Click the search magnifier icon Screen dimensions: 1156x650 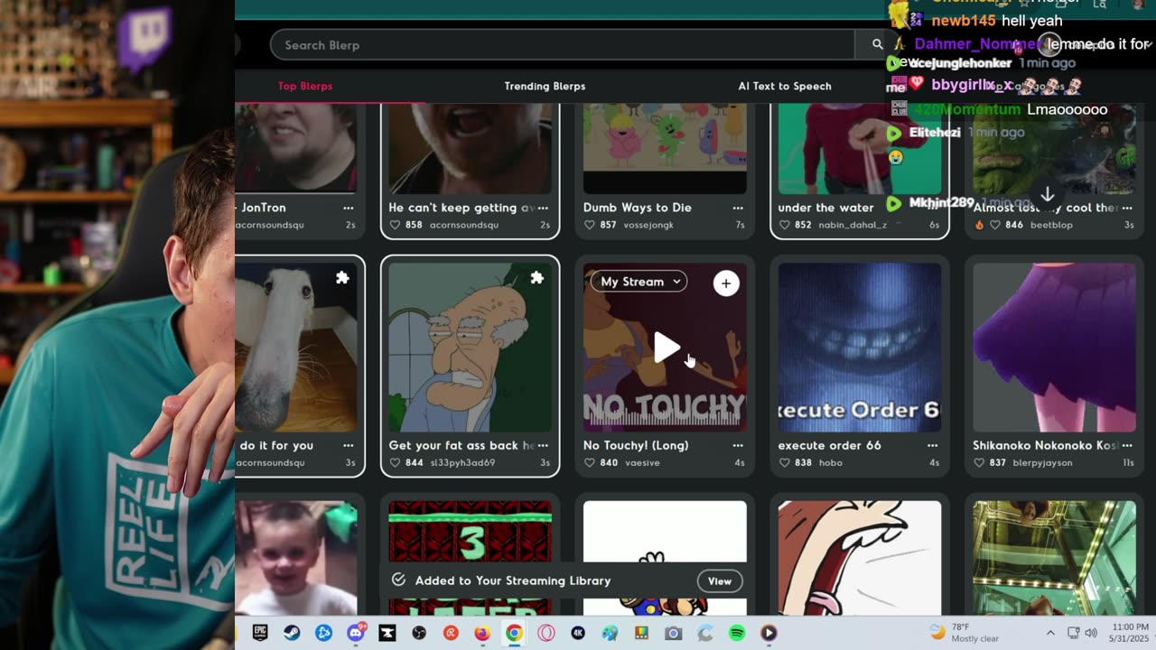click(877, 44)
